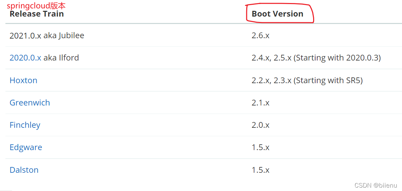Select the '1.5.x' cell in Dalston row

tap(261, 170)
